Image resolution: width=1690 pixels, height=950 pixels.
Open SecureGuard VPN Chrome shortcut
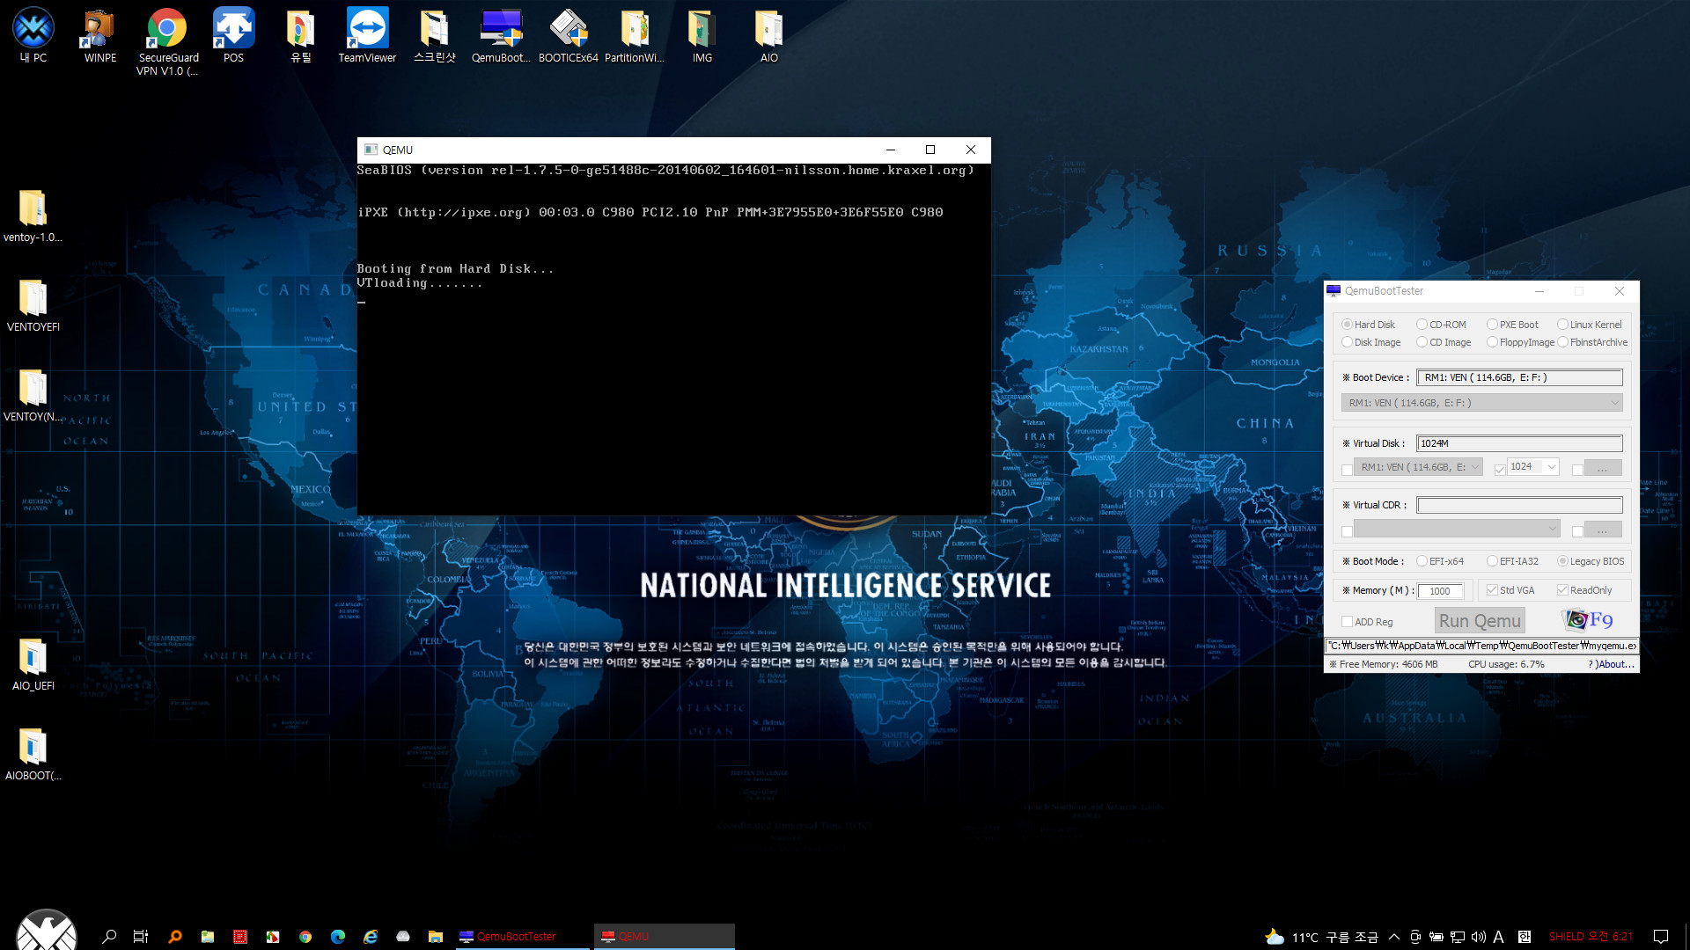pyautogui.click(x=167, y=41)
